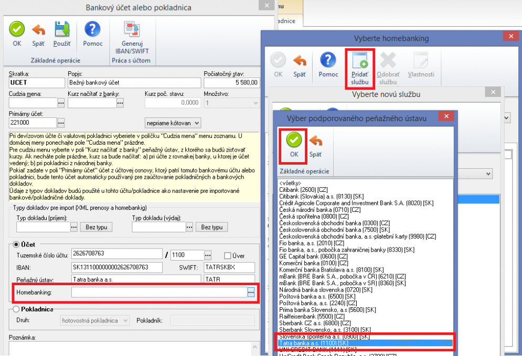
Task: Select Československá obchodní banka (0300) [CZ]
Action: point(334,223)
